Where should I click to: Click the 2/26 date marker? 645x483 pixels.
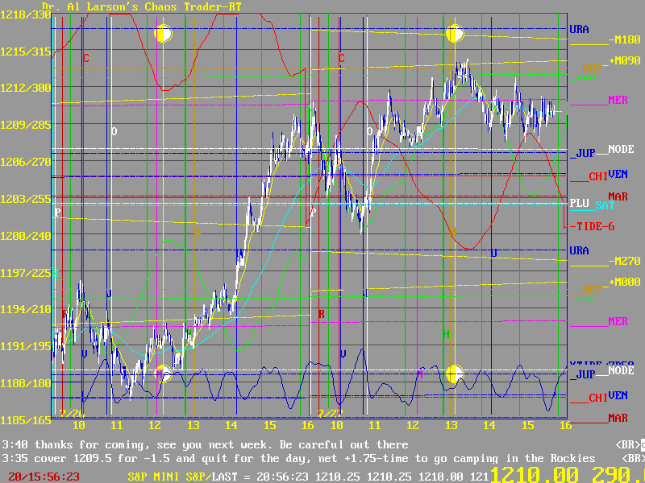(x=71, y=412)
